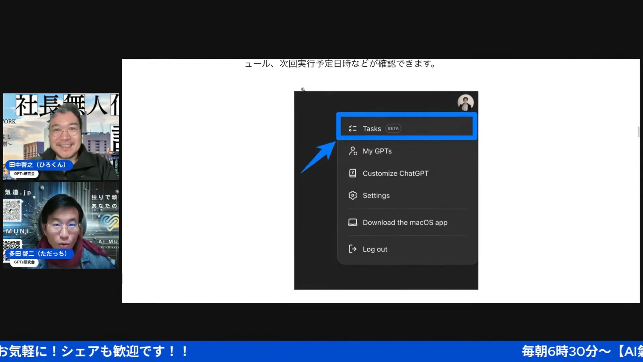Click the profile avatar above the menu
Image resolution: width=643 pixels, height=362 pixels.
pos(466,102)
